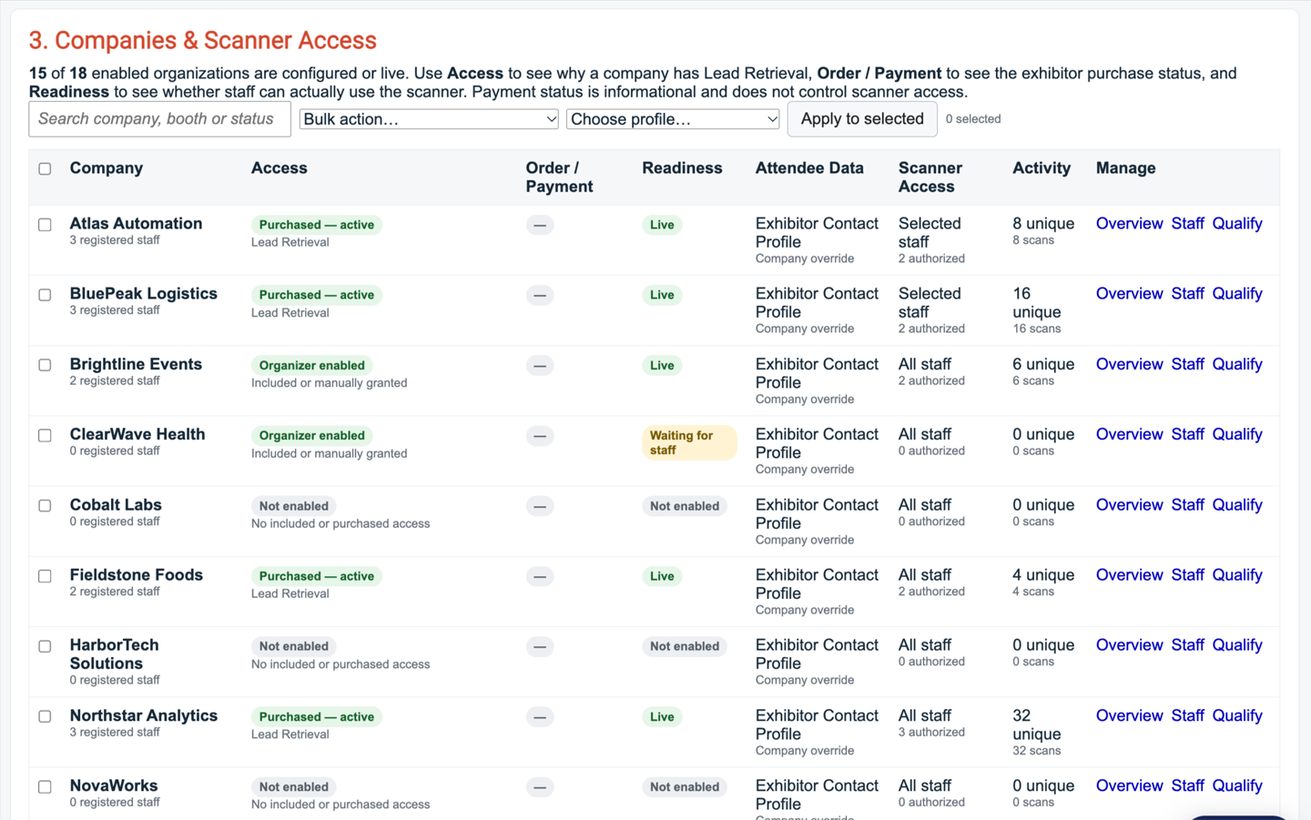Open Qualify for NovaWorks
Viewport: 1311px width, 820px height.
pos(1237,785)
